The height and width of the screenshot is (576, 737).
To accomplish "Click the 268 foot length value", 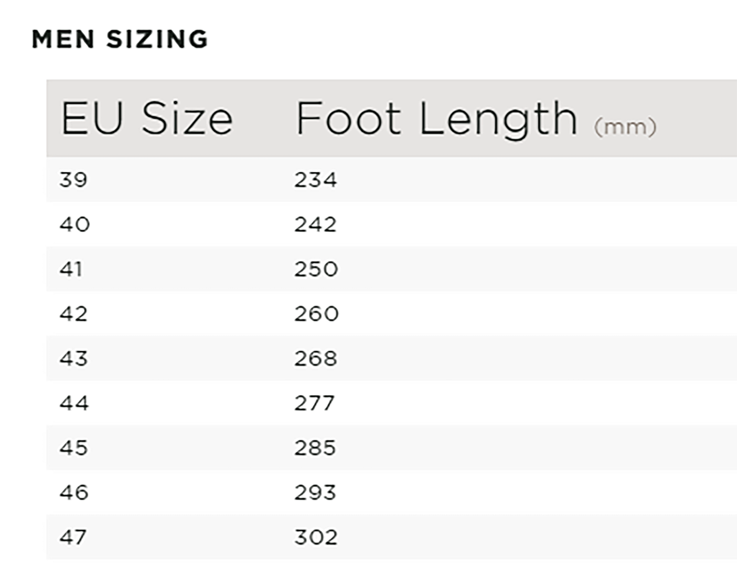I will click(x=316, y=358).
